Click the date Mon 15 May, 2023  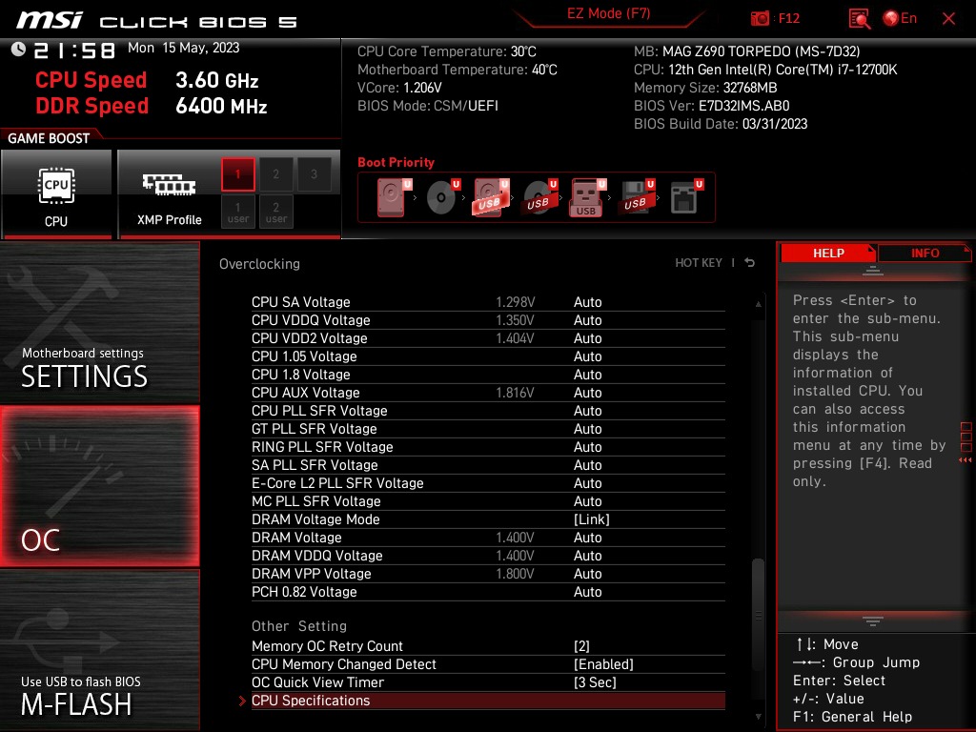coord(184,48)
